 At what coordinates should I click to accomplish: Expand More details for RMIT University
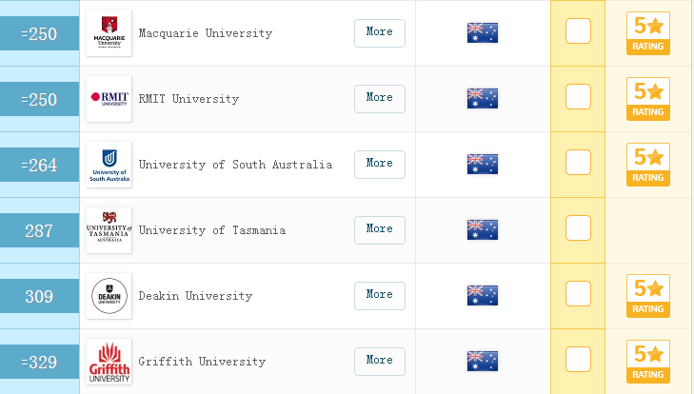(x=379, y=98)
